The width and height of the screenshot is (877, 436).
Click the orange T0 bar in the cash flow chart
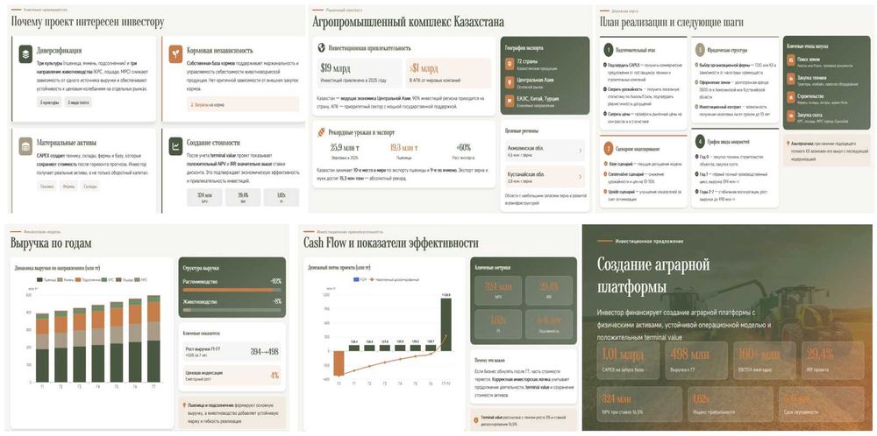coord(339,363)
